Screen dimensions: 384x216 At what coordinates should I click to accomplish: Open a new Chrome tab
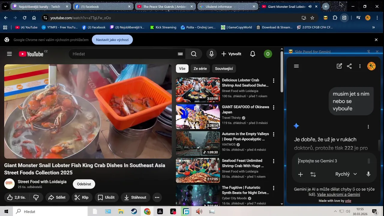pyautogui.click(x=326, y=6)
